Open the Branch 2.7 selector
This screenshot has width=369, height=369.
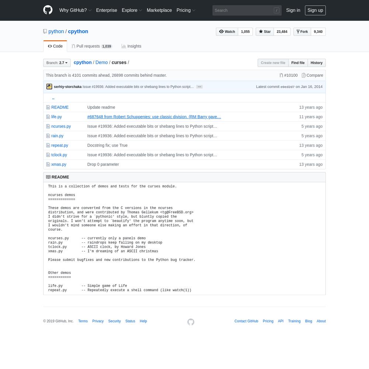(x=57, y=63)
